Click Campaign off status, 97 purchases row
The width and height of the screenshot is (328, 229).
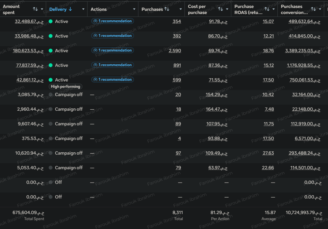tap(69, 153)
